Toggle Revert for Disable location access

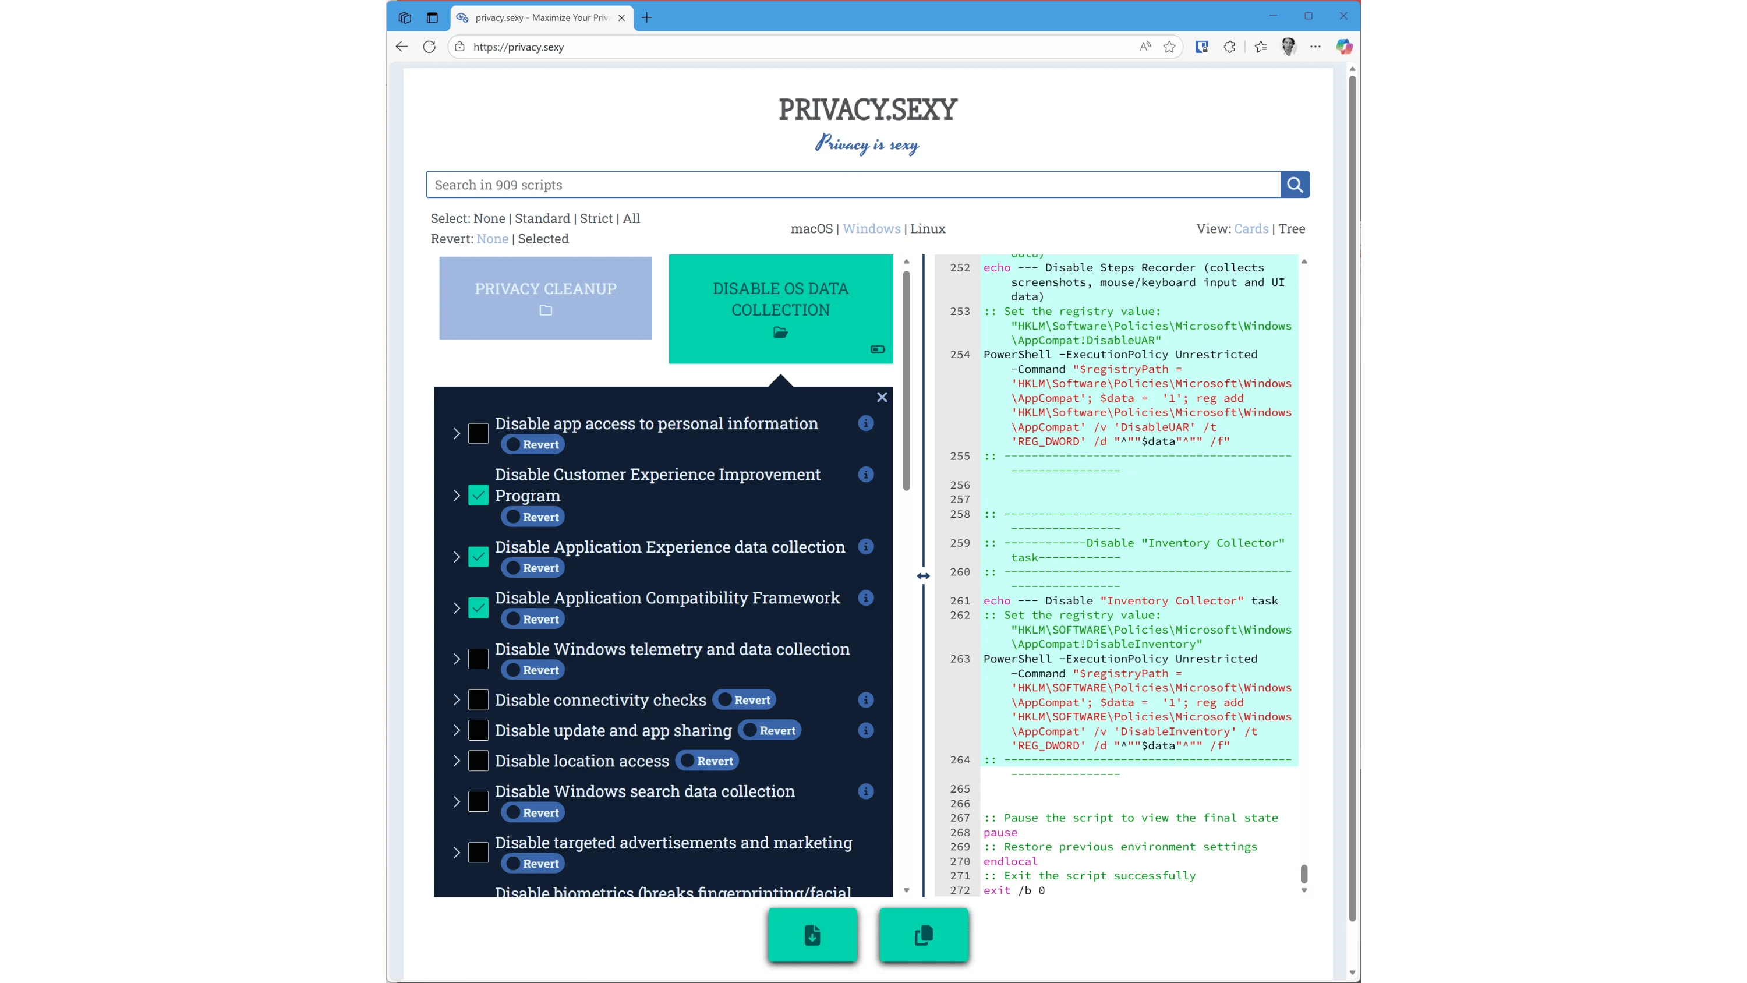(x=708, y=761)
